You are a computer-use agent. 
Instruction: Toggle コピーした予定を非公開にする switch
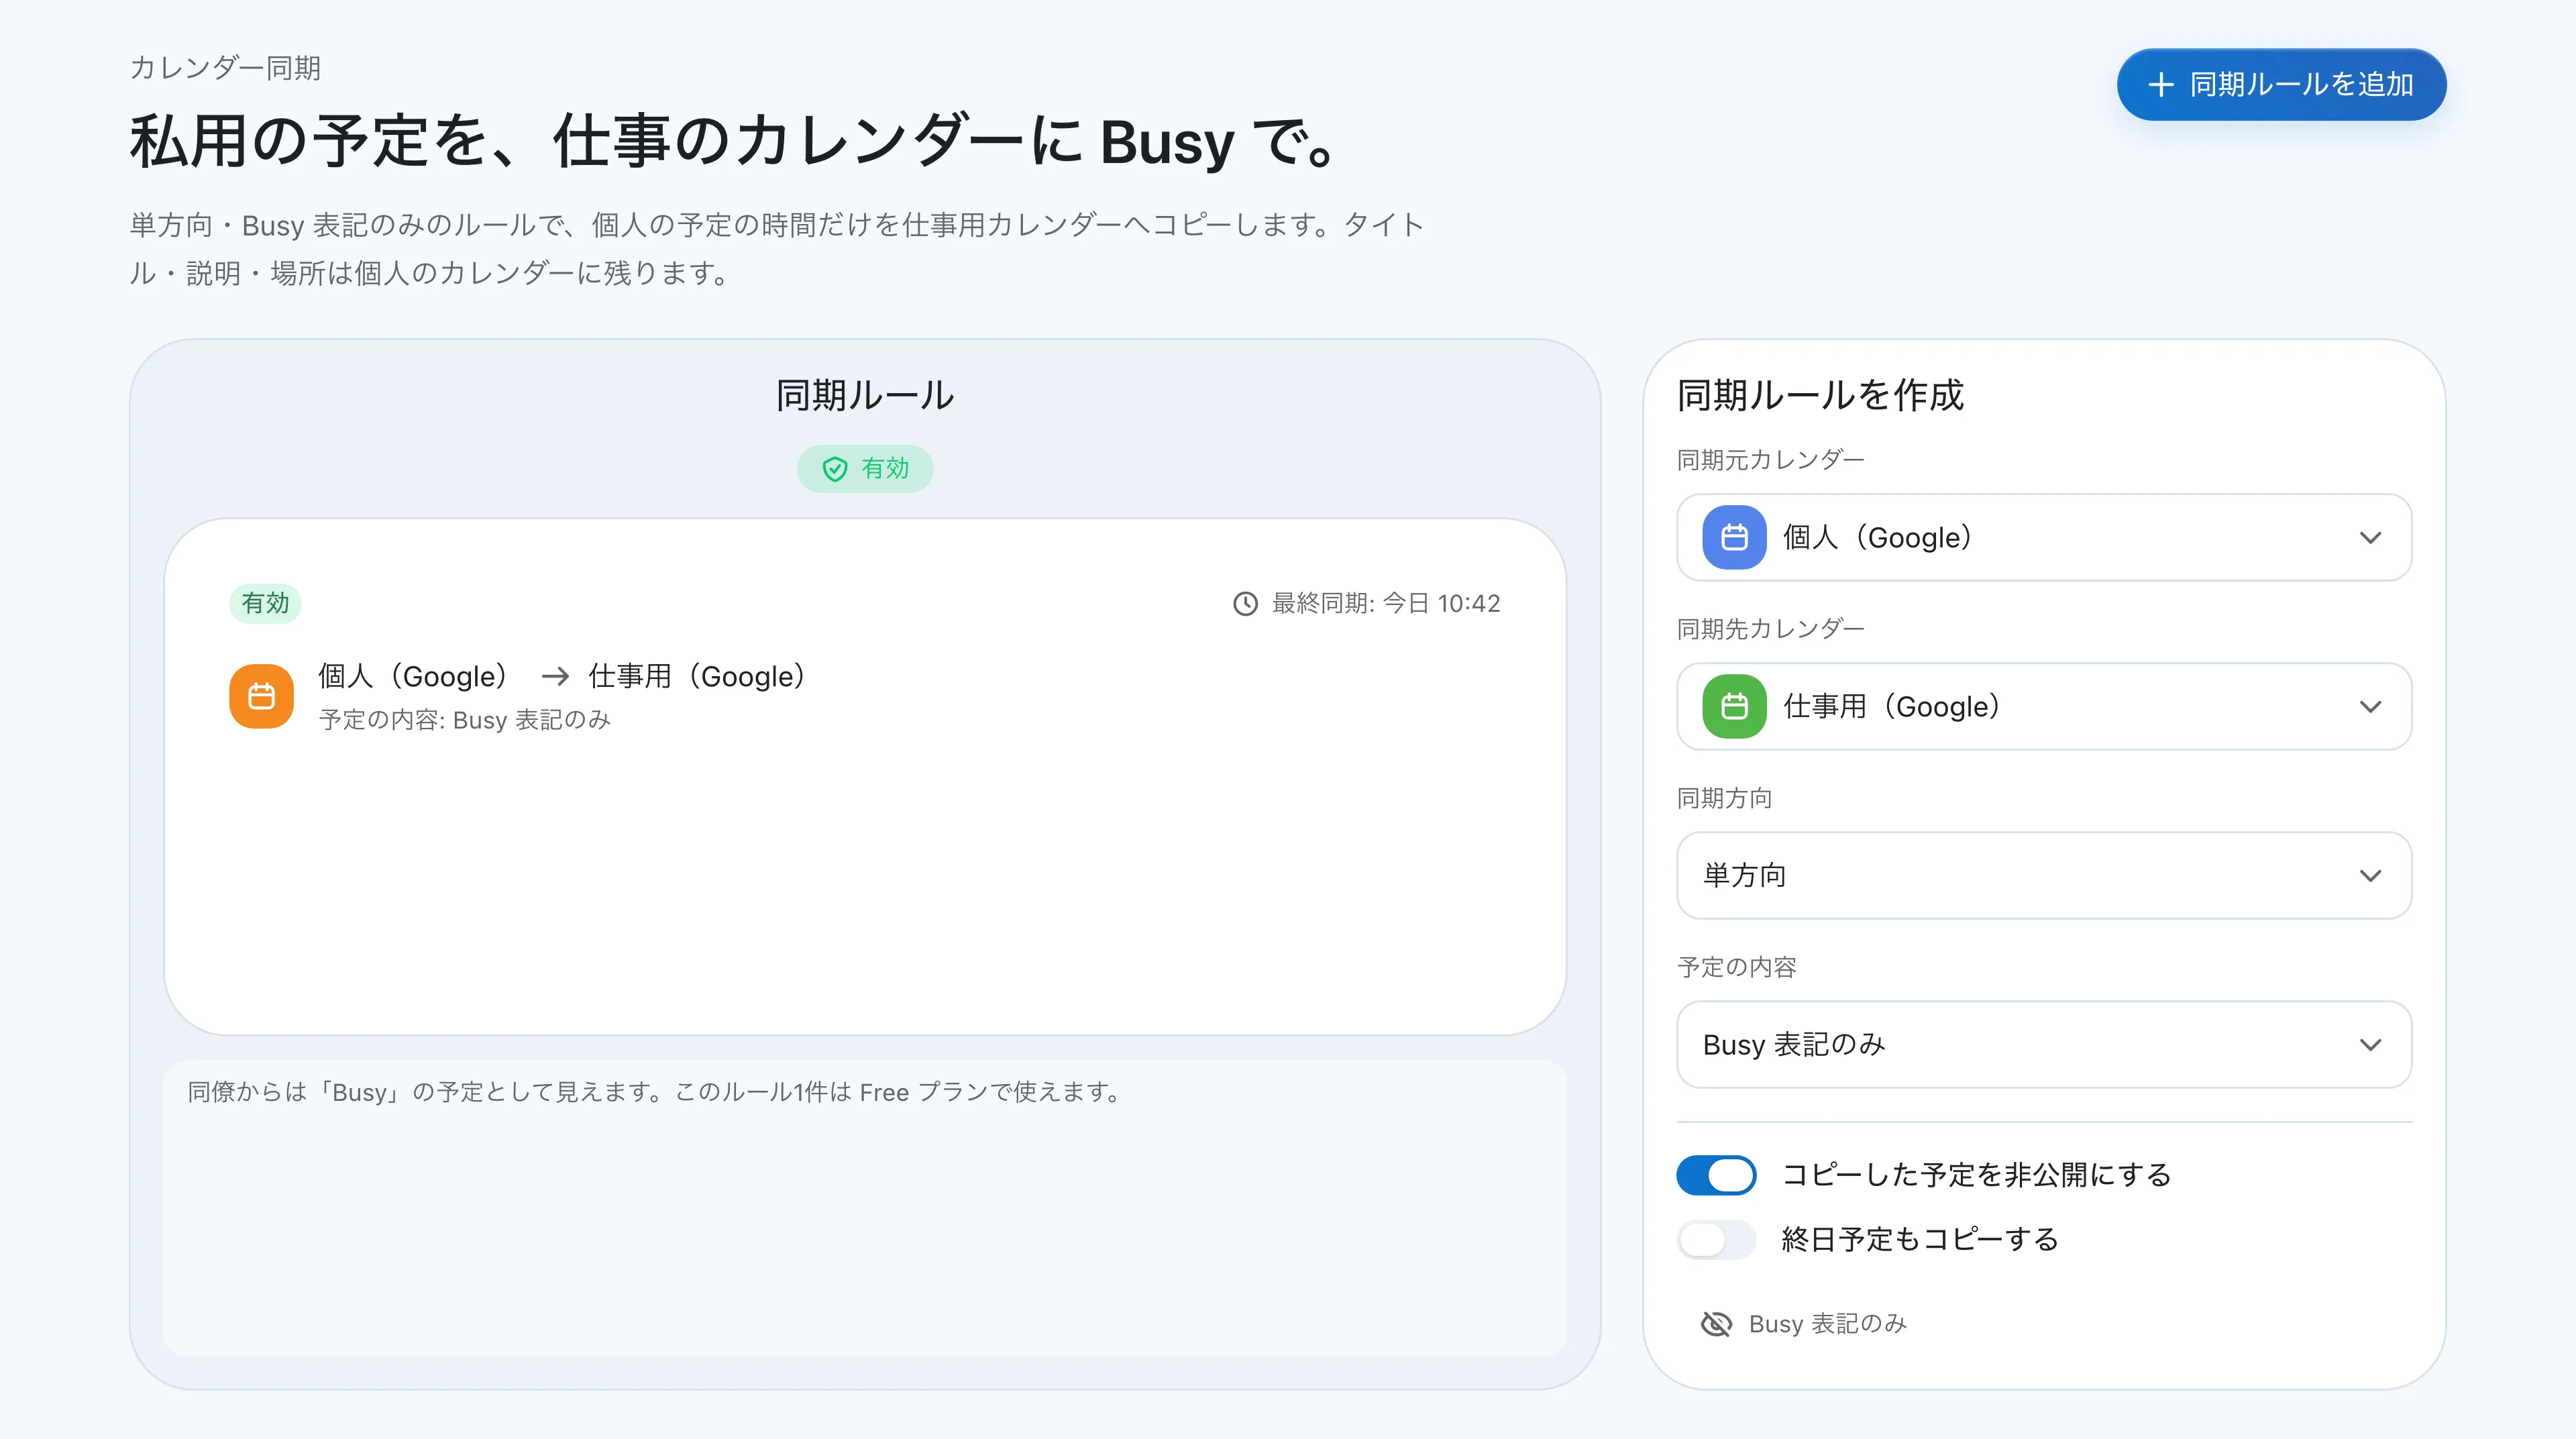1716,1175
